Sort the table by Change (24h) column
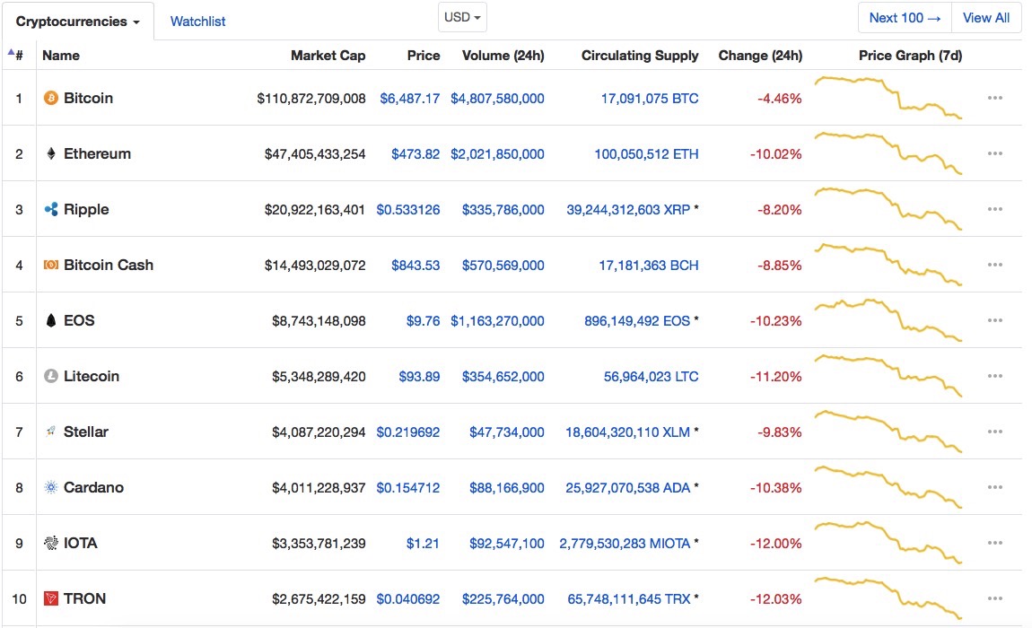This screenshot has width=1032, height=628. tap(760, 56)
